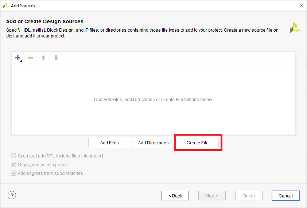Click the Remove selected files minus icon

31,58
